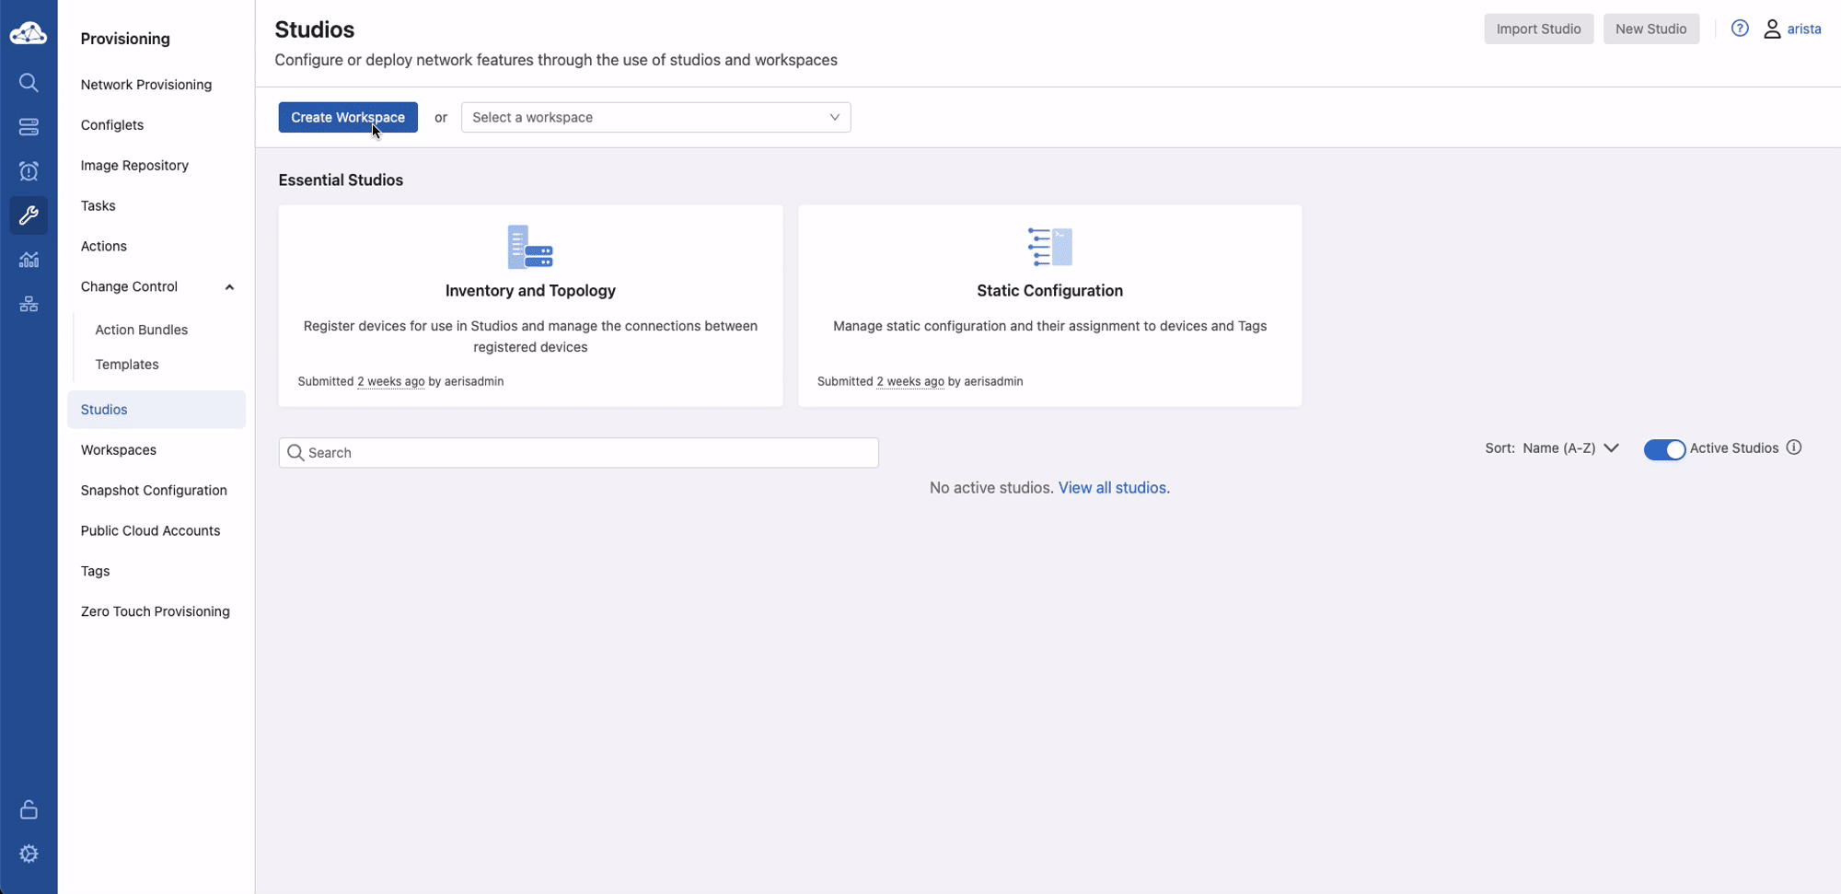Open the Events alarm icon in sidebar
1841x894 pixels.
click(x=29, y=171)
